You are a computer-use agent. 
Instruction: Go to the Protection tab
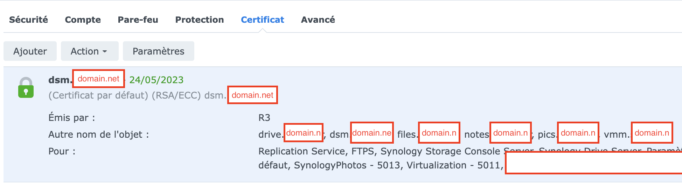199,20
